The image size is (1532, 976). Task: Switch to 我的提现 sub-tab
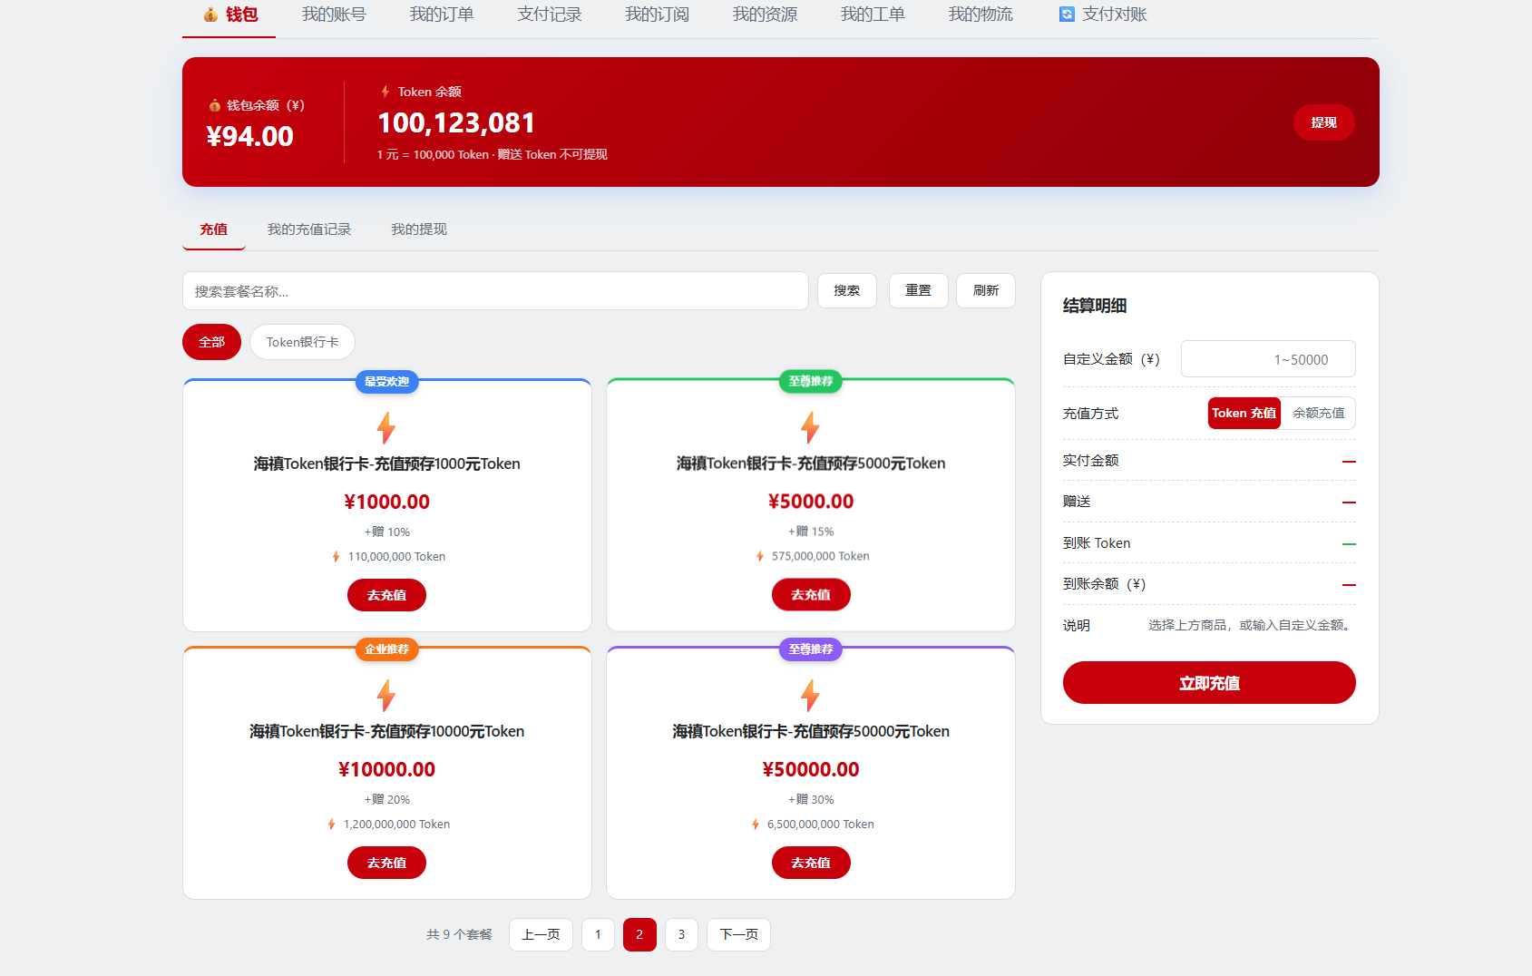click(419, 229)
